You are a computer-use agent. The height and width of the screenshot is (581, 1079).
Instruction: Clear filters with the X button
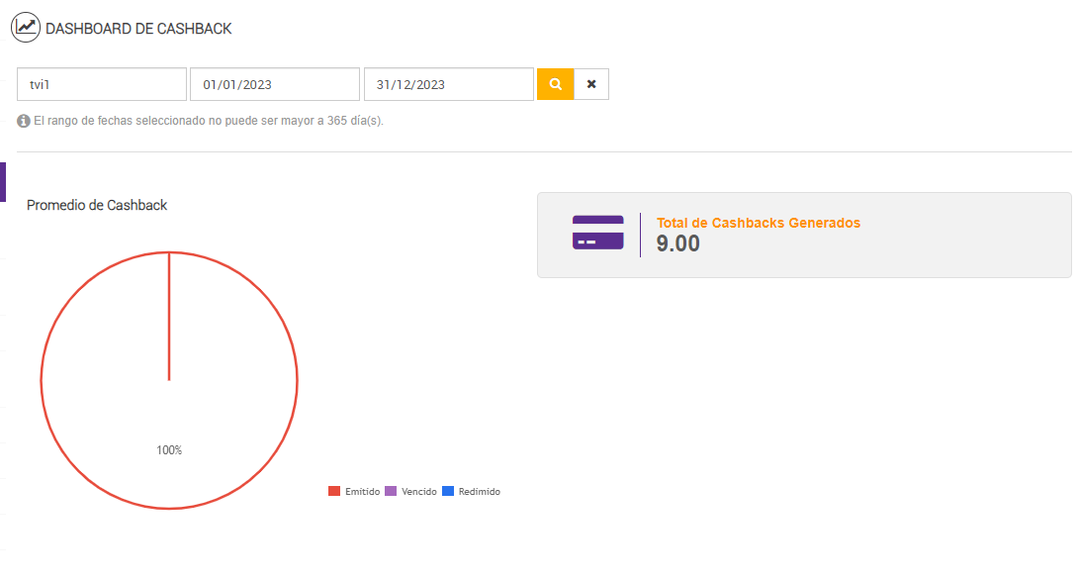pos(591,84)
